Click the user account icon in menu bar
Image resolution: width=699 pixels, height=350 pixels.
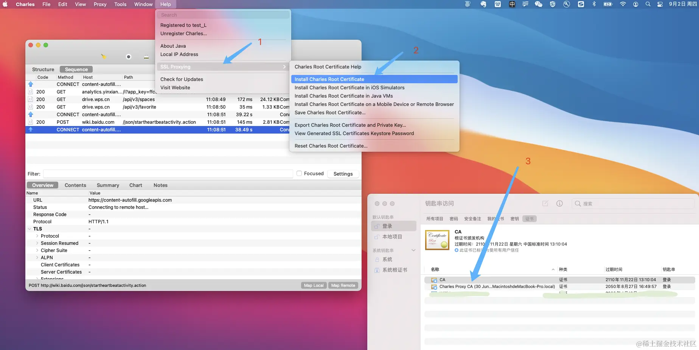[635, 4]
